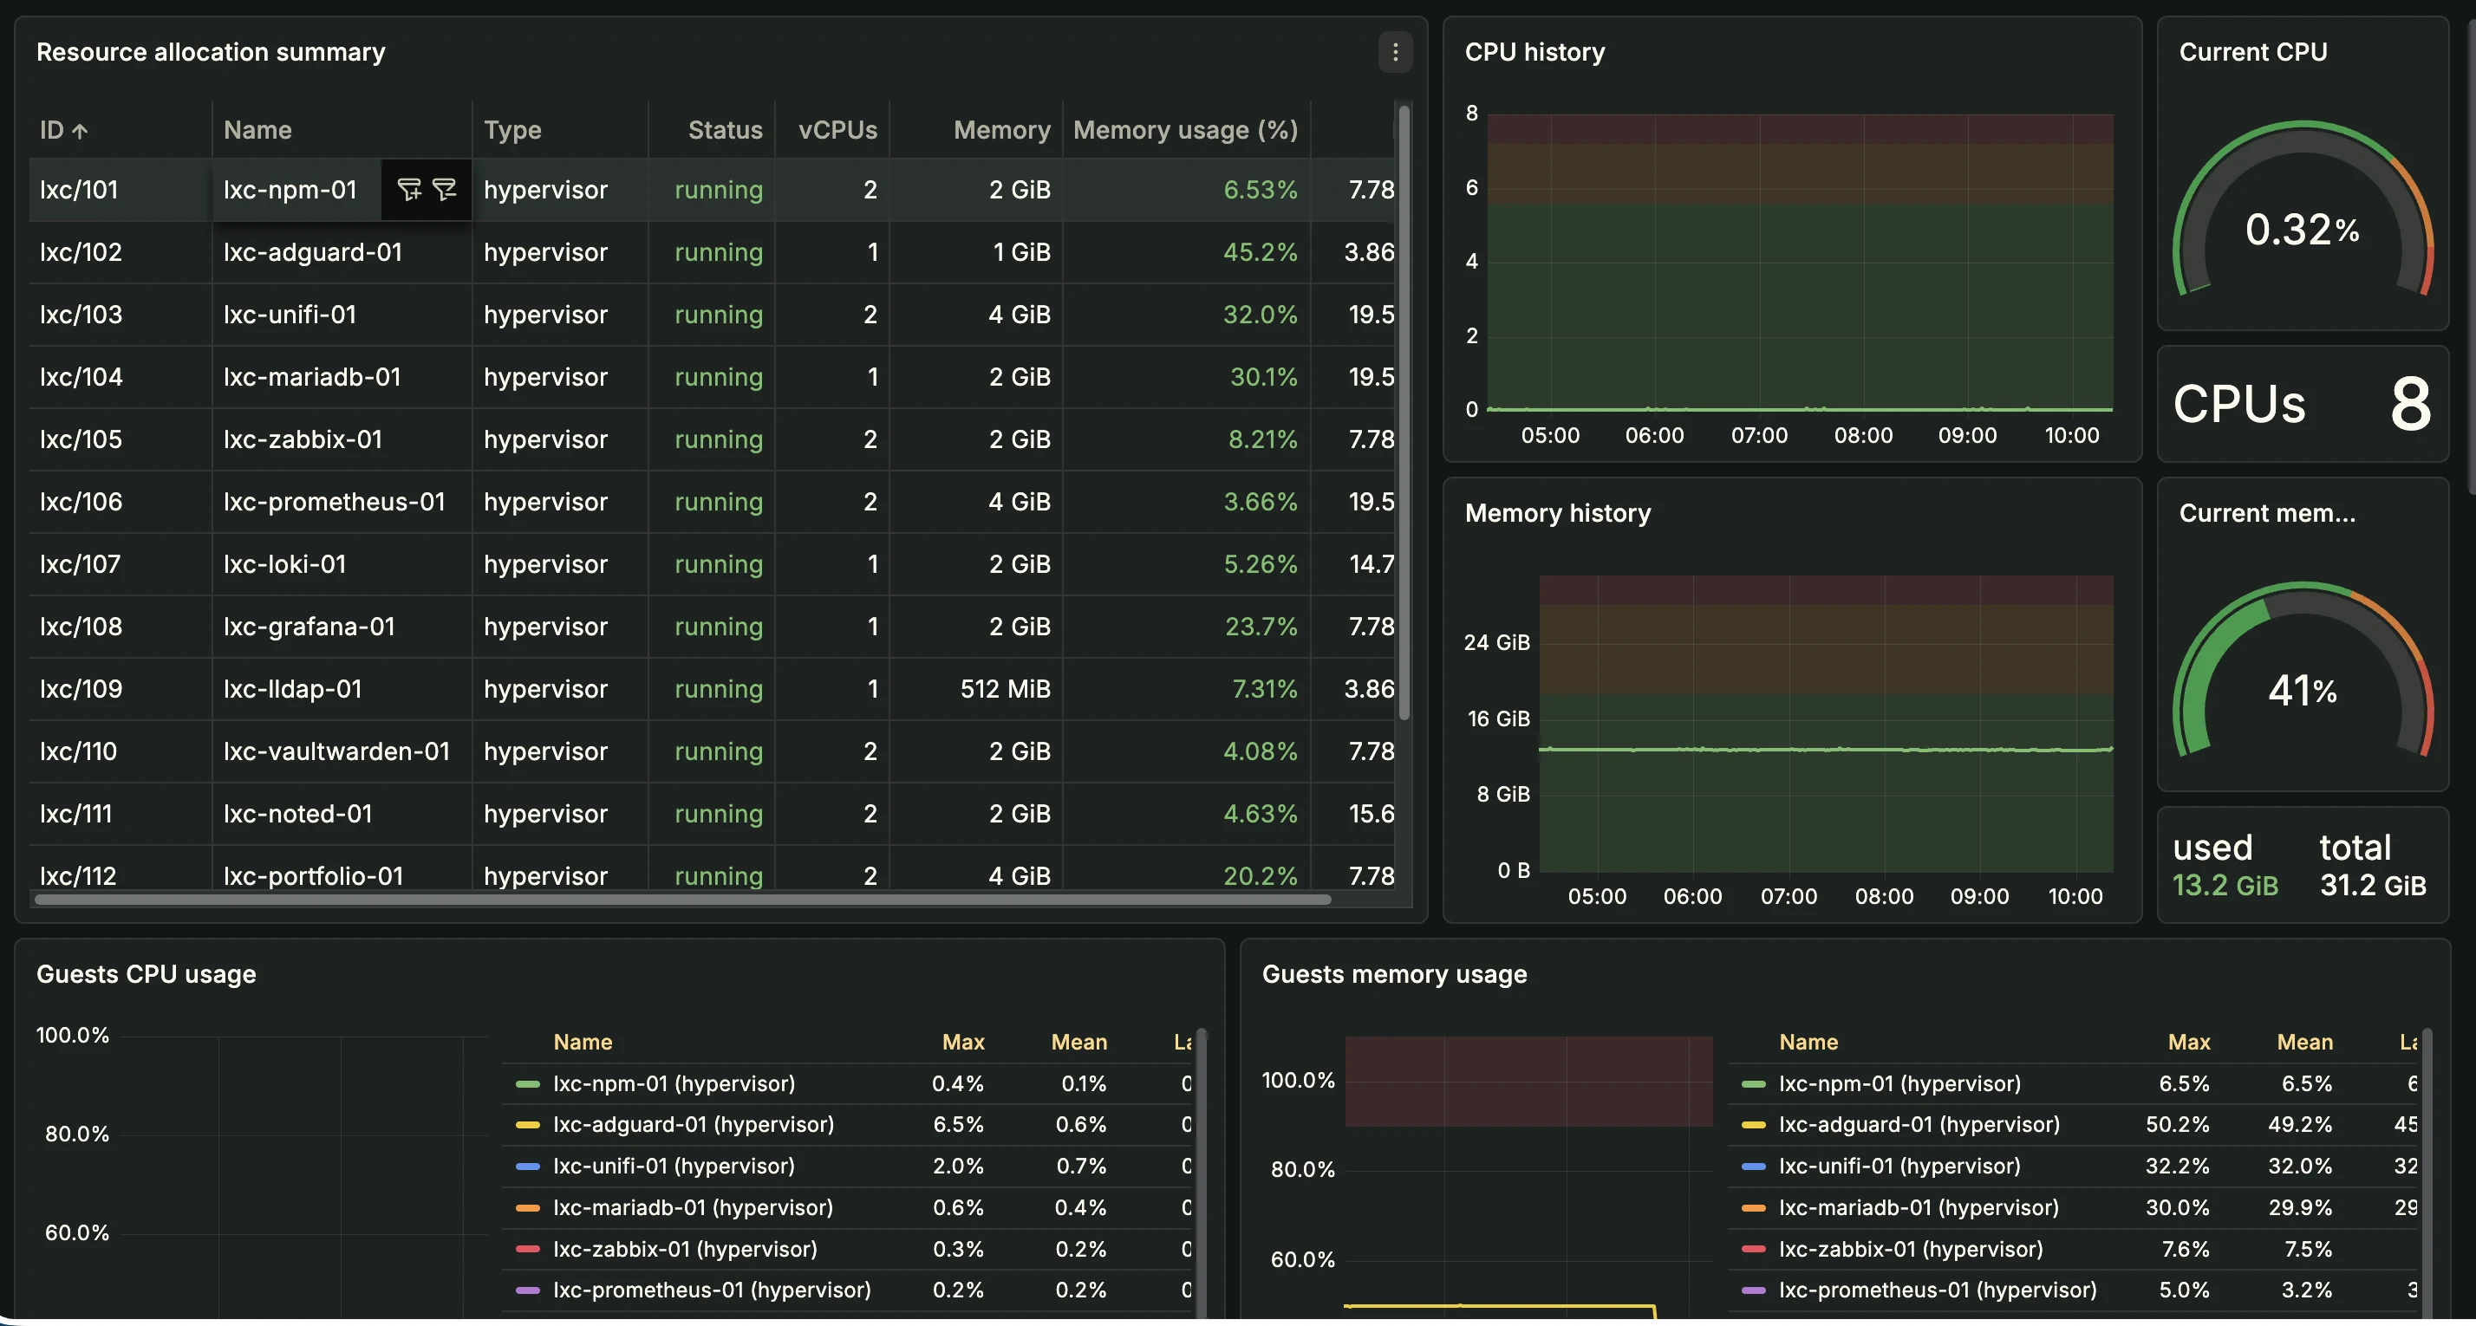This screenshot has height=1326, width=2476.
Task: Click lxc-prometheus-01 purple swatch in memory legend
Action: pyautogui.click(x=1753, y=1290)
